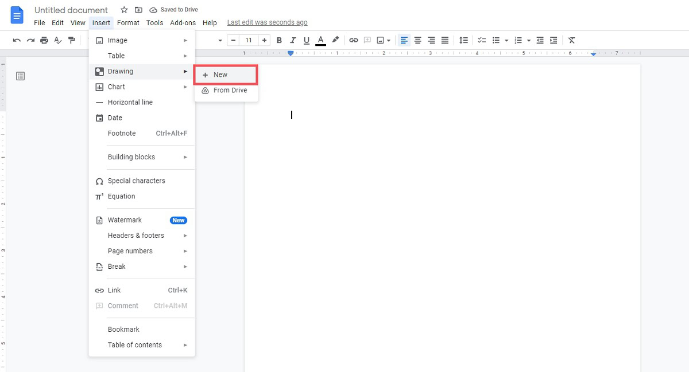
Task: Open the highlight color picker
Action: click(335, 40)
